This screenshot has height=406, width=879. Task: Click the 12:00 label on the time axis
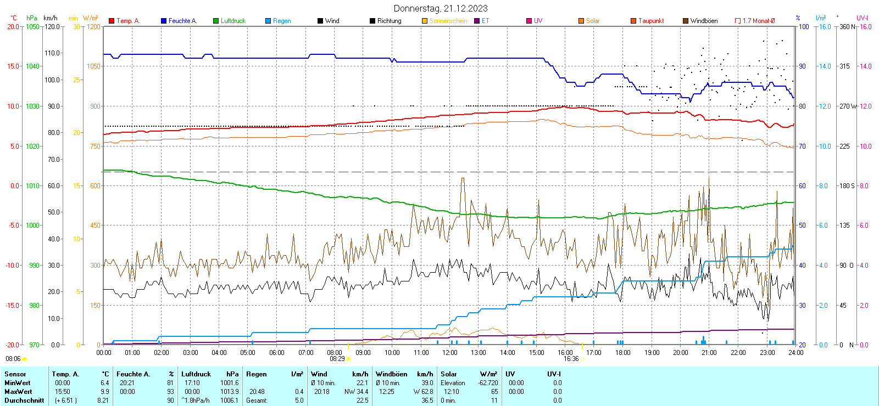pos(450,353)
